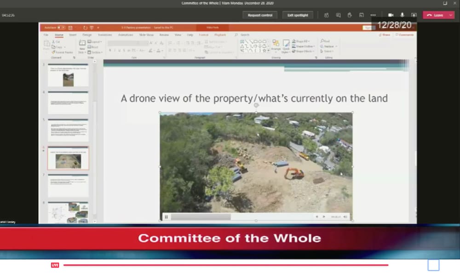Click Copy in the Clipboard group
The height and width of the screenshot is (274, 460).
click(x=57, y=47)
